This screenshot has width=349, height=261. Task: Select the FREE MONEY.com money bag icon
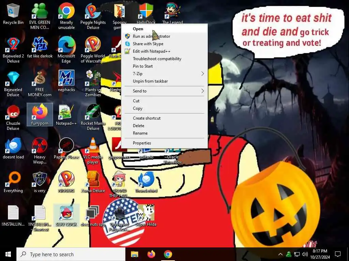(40, 84)
